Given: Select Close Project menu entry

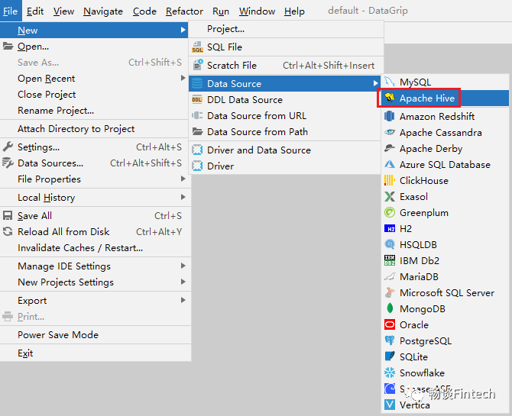Looking at the screenshot, I should pos(96,95).
